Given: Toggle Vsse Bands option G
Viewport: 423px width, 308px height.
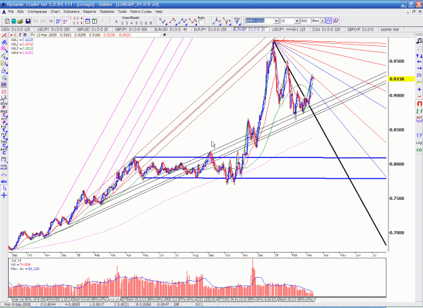Looking at the screenshot, I should (146, 23).
